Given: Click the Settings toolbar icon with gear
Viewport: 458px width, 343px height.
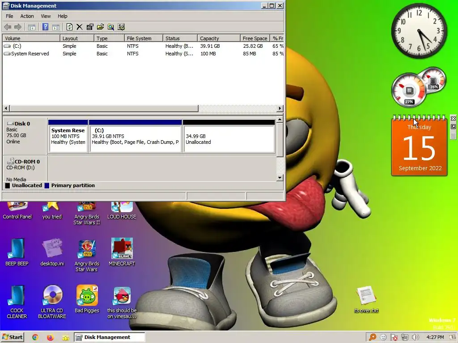Looking at the screenshot, I should point(121,27).
